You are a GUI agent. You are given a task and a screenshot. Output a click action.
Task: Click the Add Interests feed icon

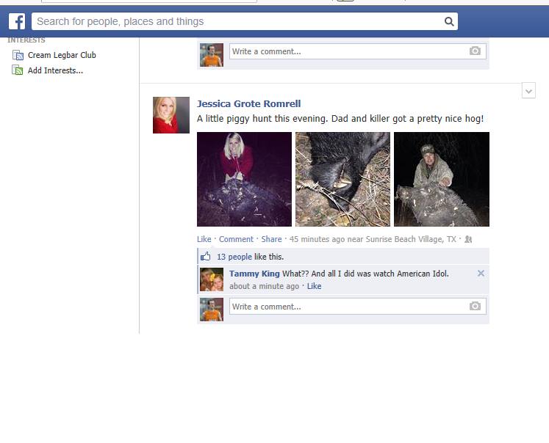18,70
